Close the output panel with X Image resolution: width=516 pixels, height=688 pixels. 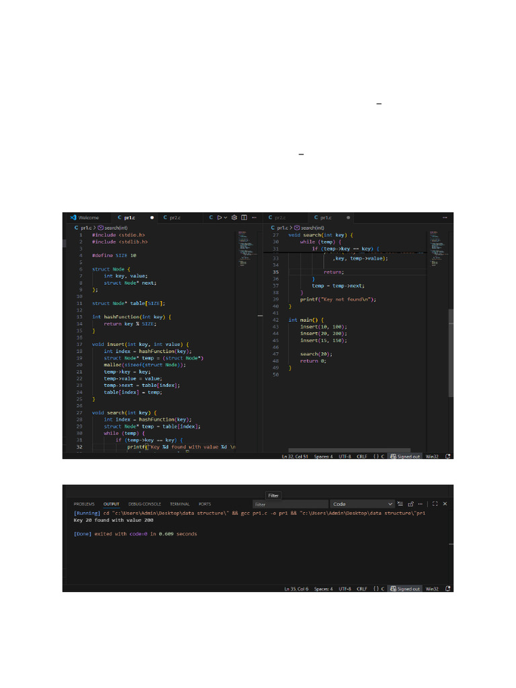tap(445, 504)
